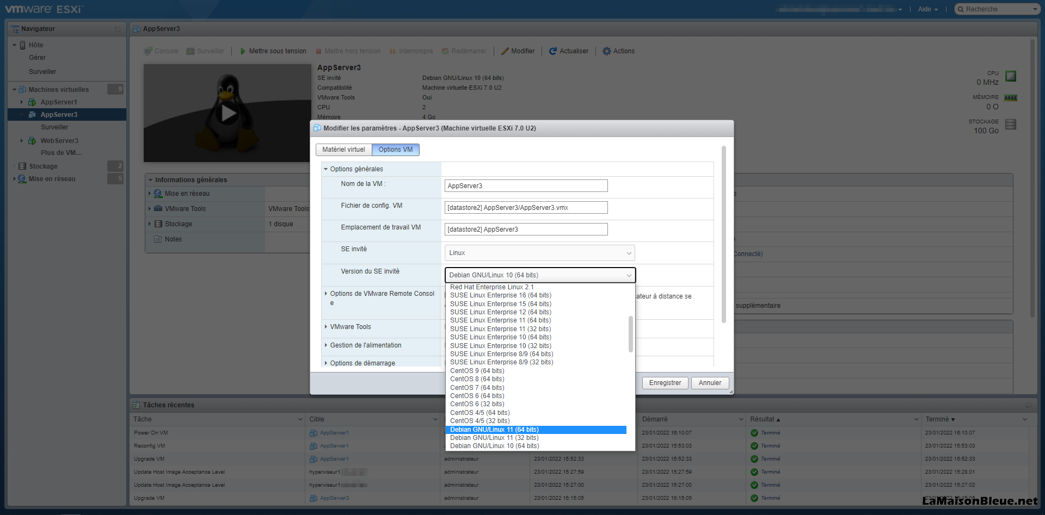
Task: Minimize the Navigateur panel
Action: pyautogui.click(x=118, y=29)
